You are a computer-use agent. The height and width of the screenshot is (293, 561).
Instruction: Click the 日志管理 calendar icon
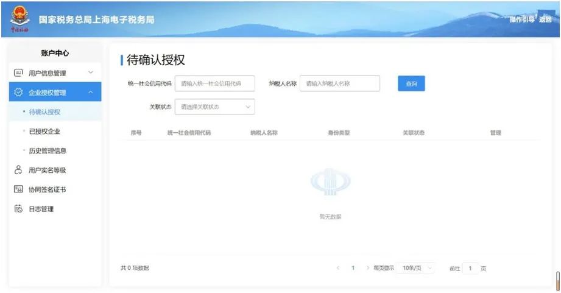pos(18,208)
